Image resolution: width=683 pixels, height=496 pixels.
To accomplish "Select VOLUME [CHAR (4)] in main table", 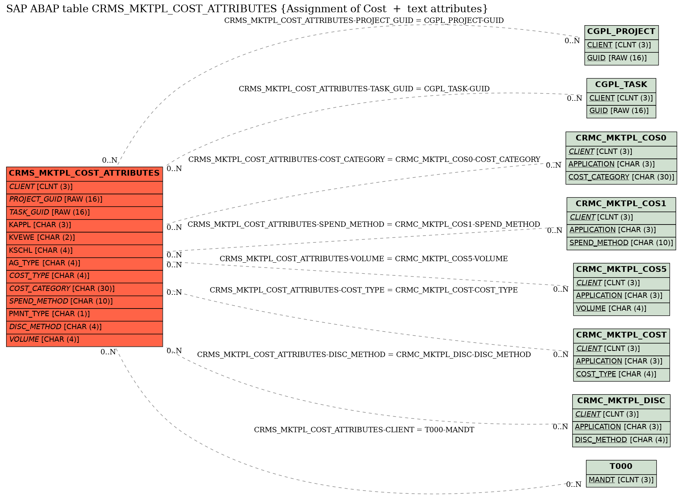I will pyautogui.click(x=84, y=340).
